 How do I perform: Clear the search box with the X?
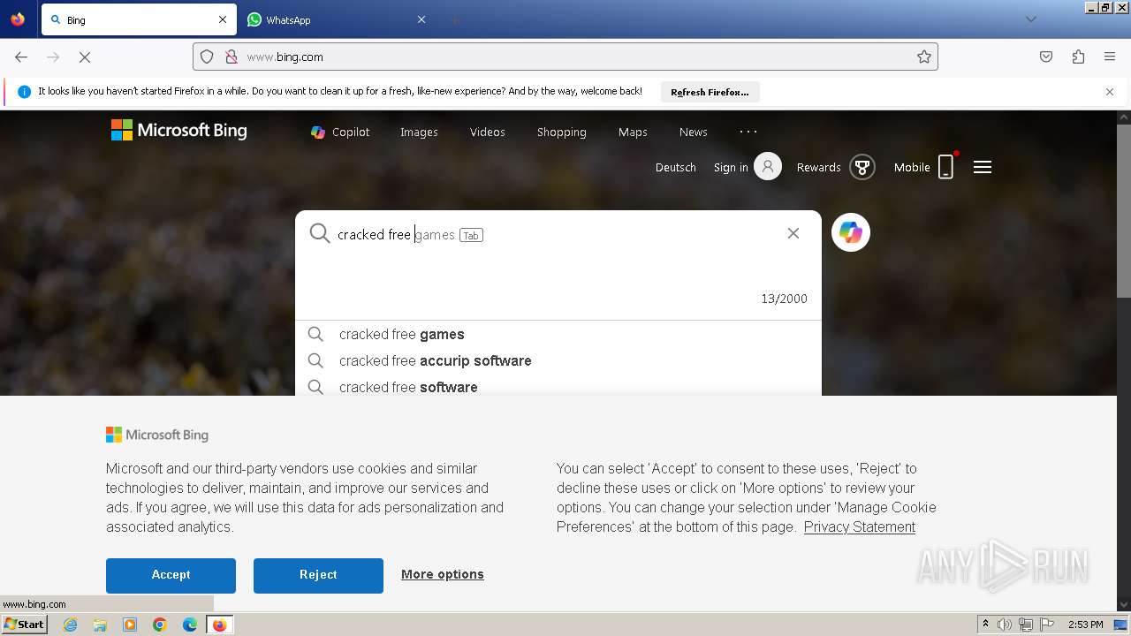tap(793, 233)
